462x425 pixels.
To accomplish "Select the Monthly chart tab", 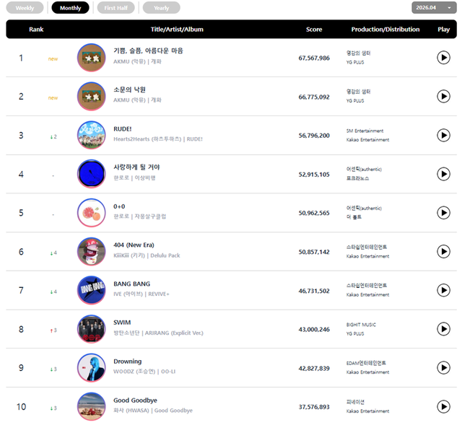I will tap(70, 8).
